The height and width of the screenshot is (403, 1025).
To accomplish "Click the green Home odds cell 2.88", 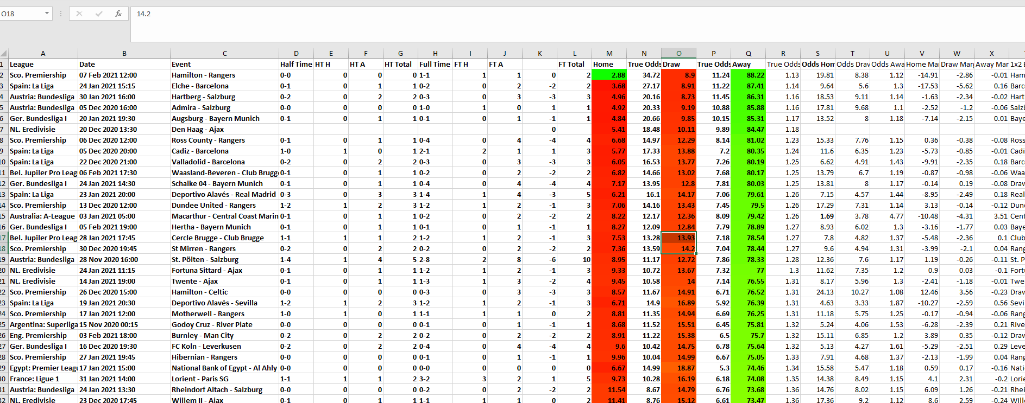I will pos(609,75).
